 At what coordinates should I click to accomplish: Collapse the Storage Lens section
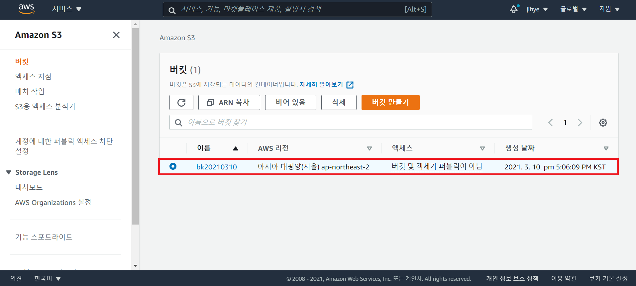(9, 172)
